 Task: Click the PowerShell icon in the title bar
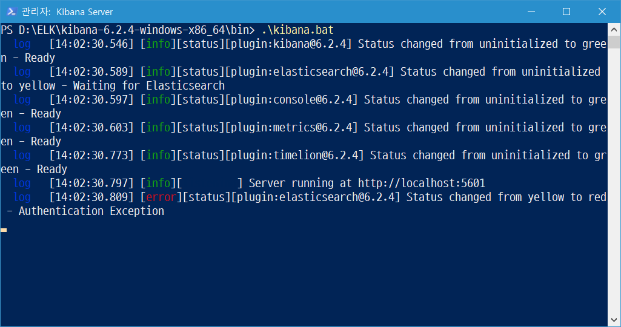tap(11, 12)
